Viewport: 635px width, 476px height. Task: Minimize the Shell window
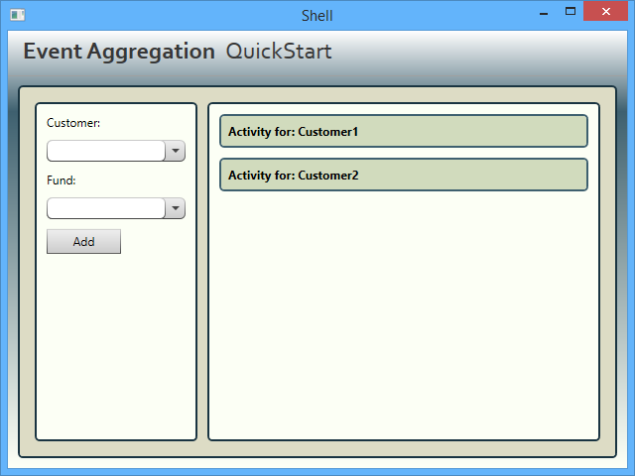coord(544,12)
